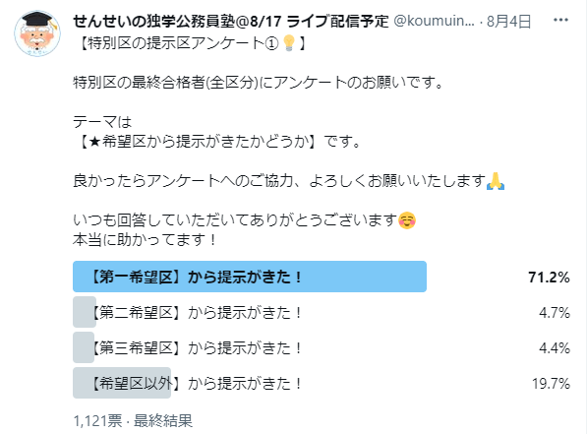This screenshot has width=587, height=434.
Task: Select the 第一希望区 poll result bar
Action: coord(250,277)
